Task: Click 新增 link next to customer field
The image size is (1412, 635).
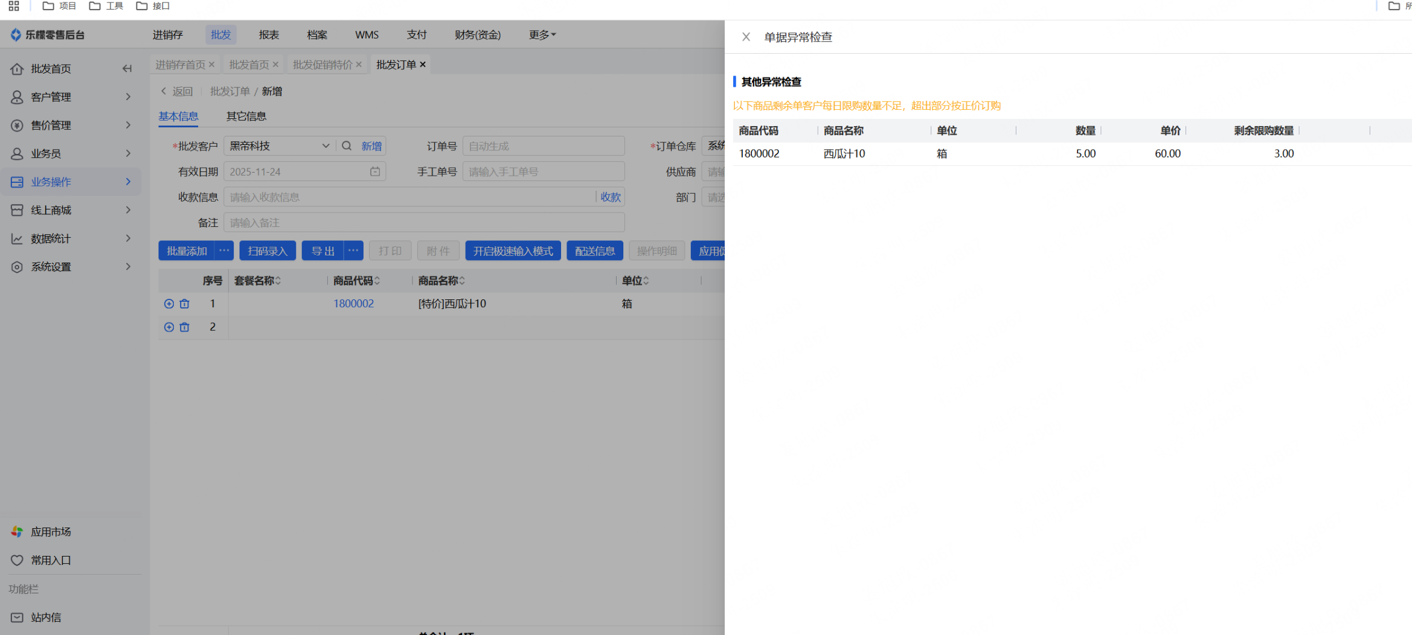Action: [371, 146]
